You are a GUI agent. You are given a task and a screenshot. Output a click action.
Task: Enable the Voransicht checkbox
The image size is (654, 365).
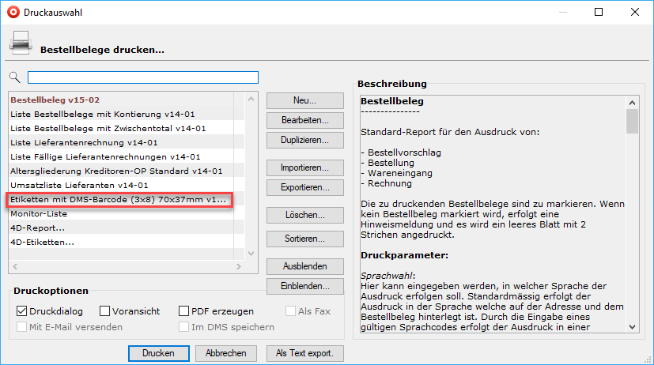tap(105, 311)
